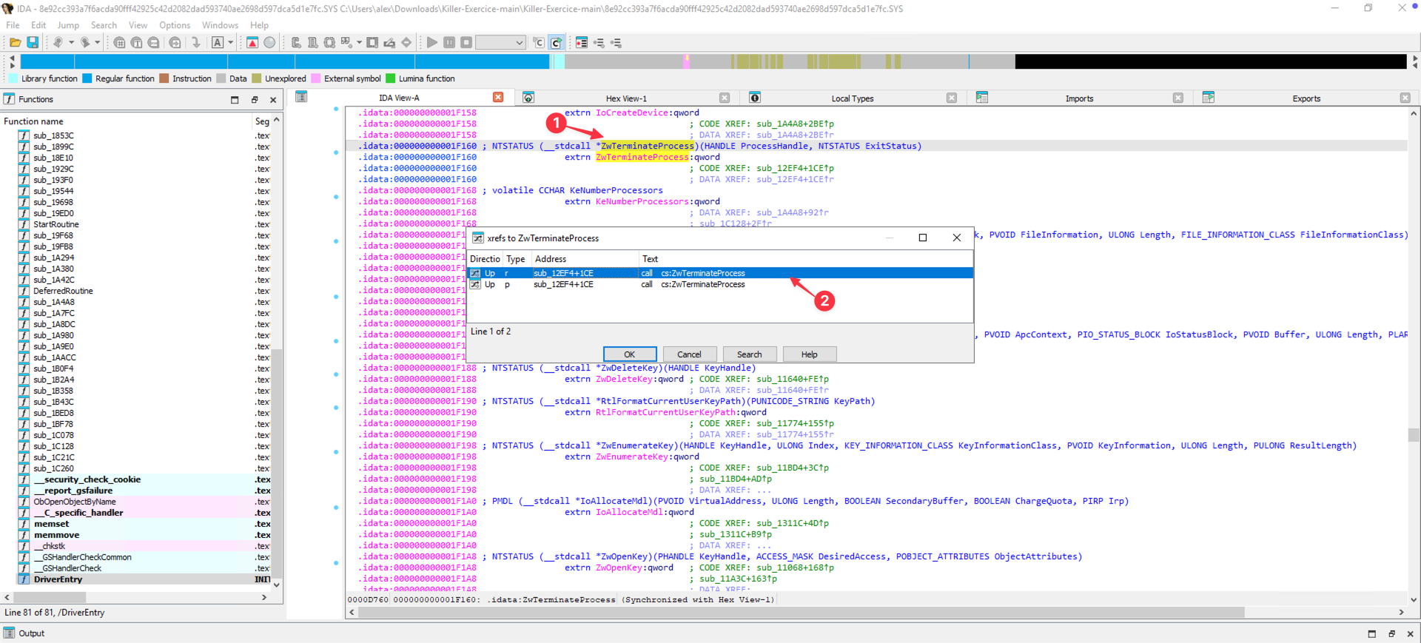
Task: Click the IDA View-A tab icon
Action: pos(301,97)
